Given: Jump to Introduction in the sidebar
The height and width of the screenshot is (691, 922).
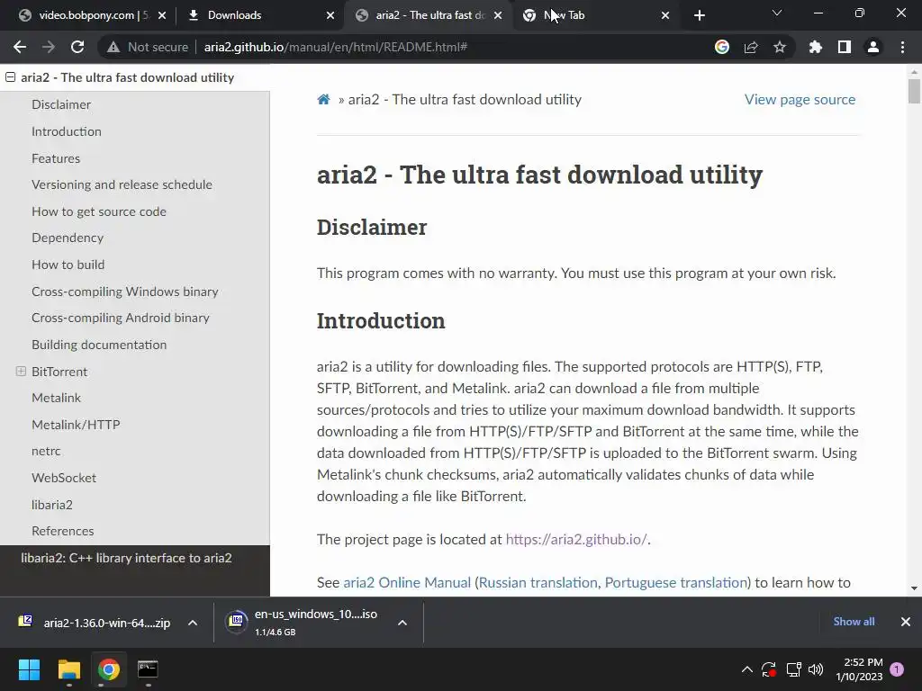Looking at the screenshot, I should [x=67, y=131].
